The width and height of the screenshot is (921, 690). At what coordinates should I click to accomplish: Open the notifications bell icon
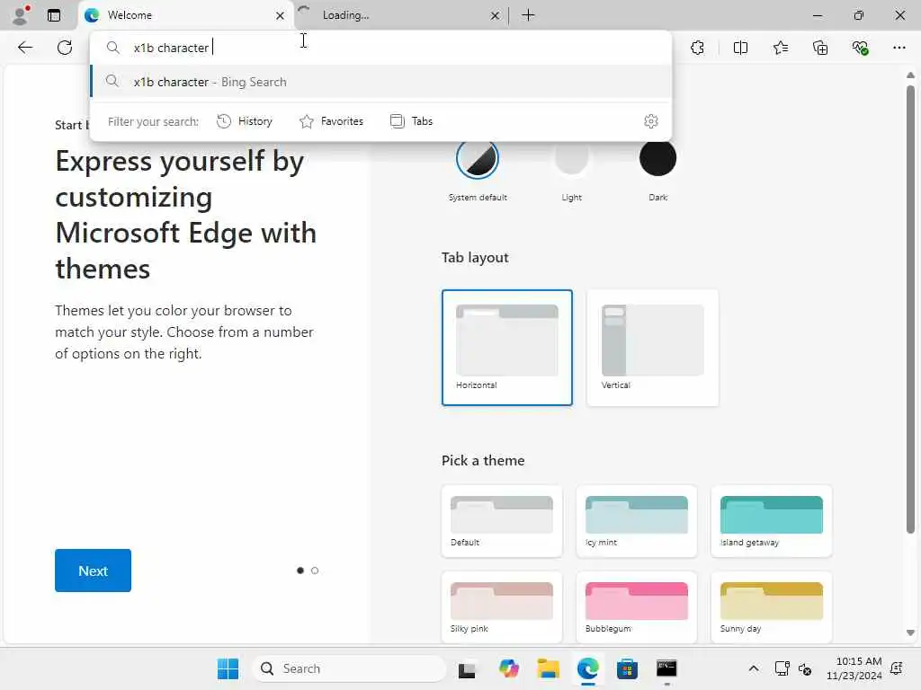point(897,668)
